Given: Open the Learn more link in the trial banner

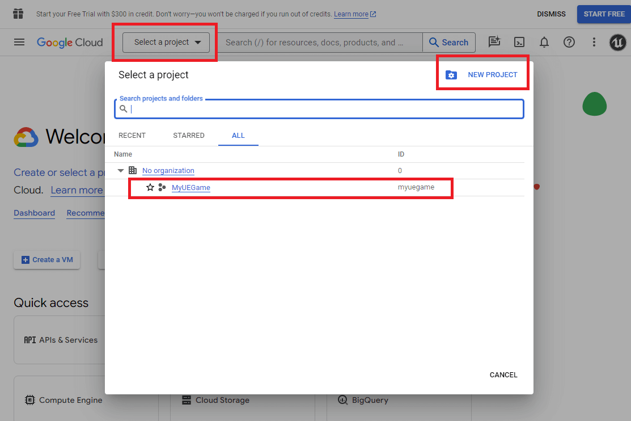Looking at the screenshot, I should (354, 14).
